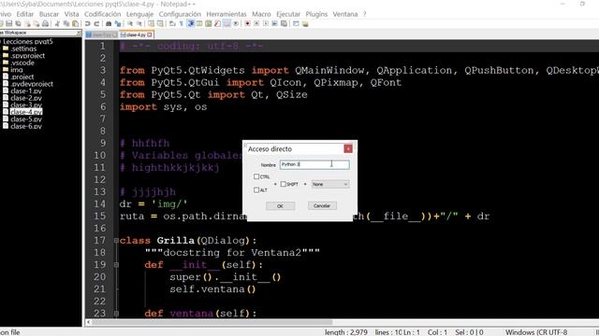This screenshot has height=336, width=599.
Task: Click the Paste toolbar icon
Action: (x=75, y=23)
